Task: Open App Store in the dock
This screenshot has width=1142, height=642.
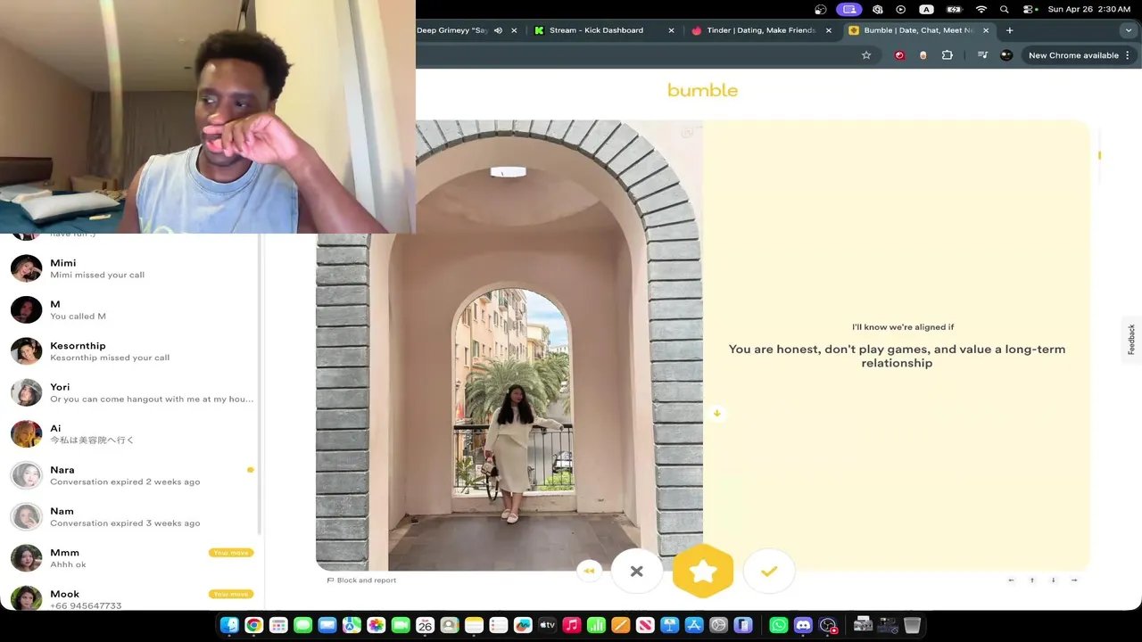Action: click(x=694, y=625)
